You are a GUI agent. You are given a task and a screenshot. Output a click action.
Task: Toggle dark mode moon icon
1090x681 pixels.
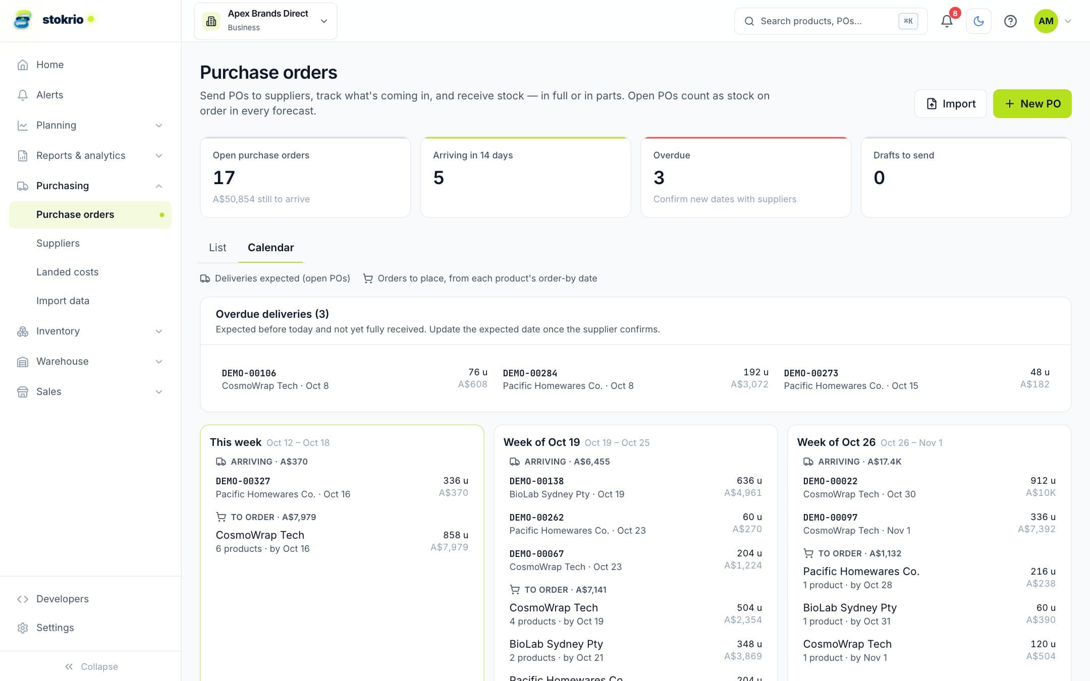[x=978, y=21]
